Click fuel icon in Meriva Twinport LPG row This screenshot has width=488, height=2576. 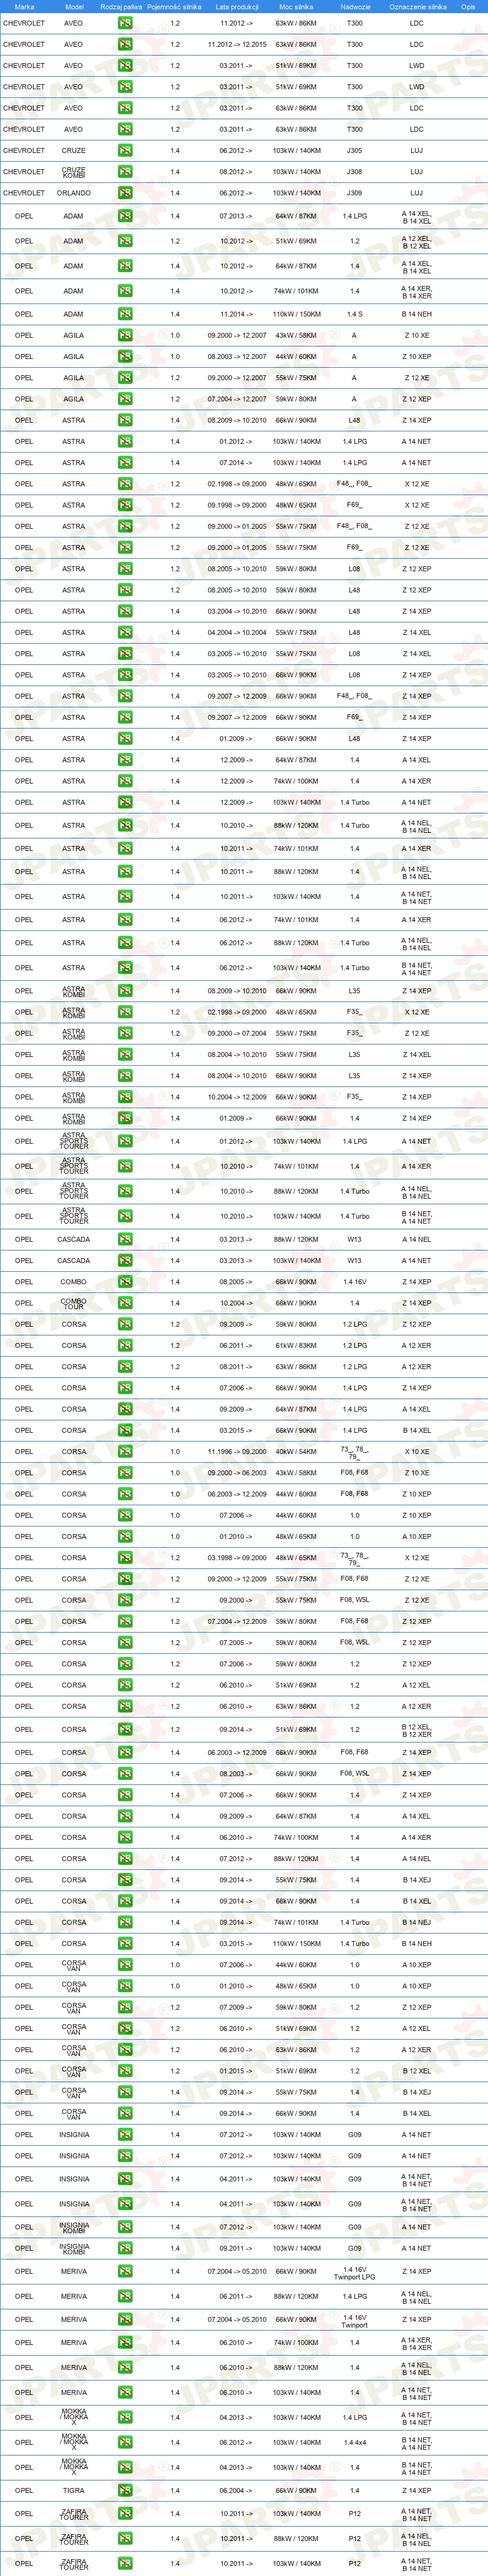pyautogui.click(x=125, y=2271)
